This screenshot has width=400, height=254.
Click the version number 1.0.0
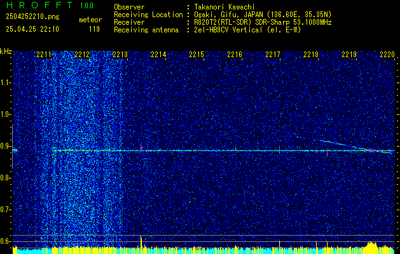[86, 6]
